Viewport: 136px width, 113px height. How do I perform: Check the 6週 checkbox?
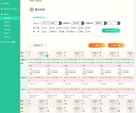pos(86,28)
